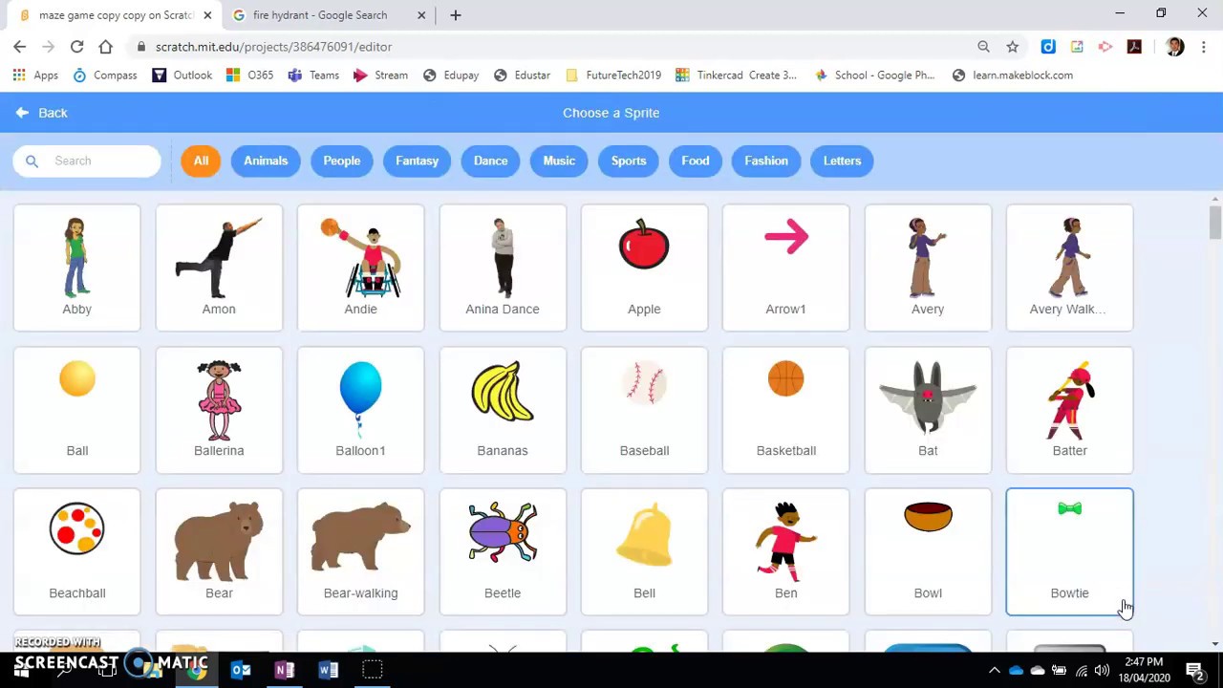Open Word from the taskbar
The height and width of the screenshot is (688, 1223).
(328, 670)
